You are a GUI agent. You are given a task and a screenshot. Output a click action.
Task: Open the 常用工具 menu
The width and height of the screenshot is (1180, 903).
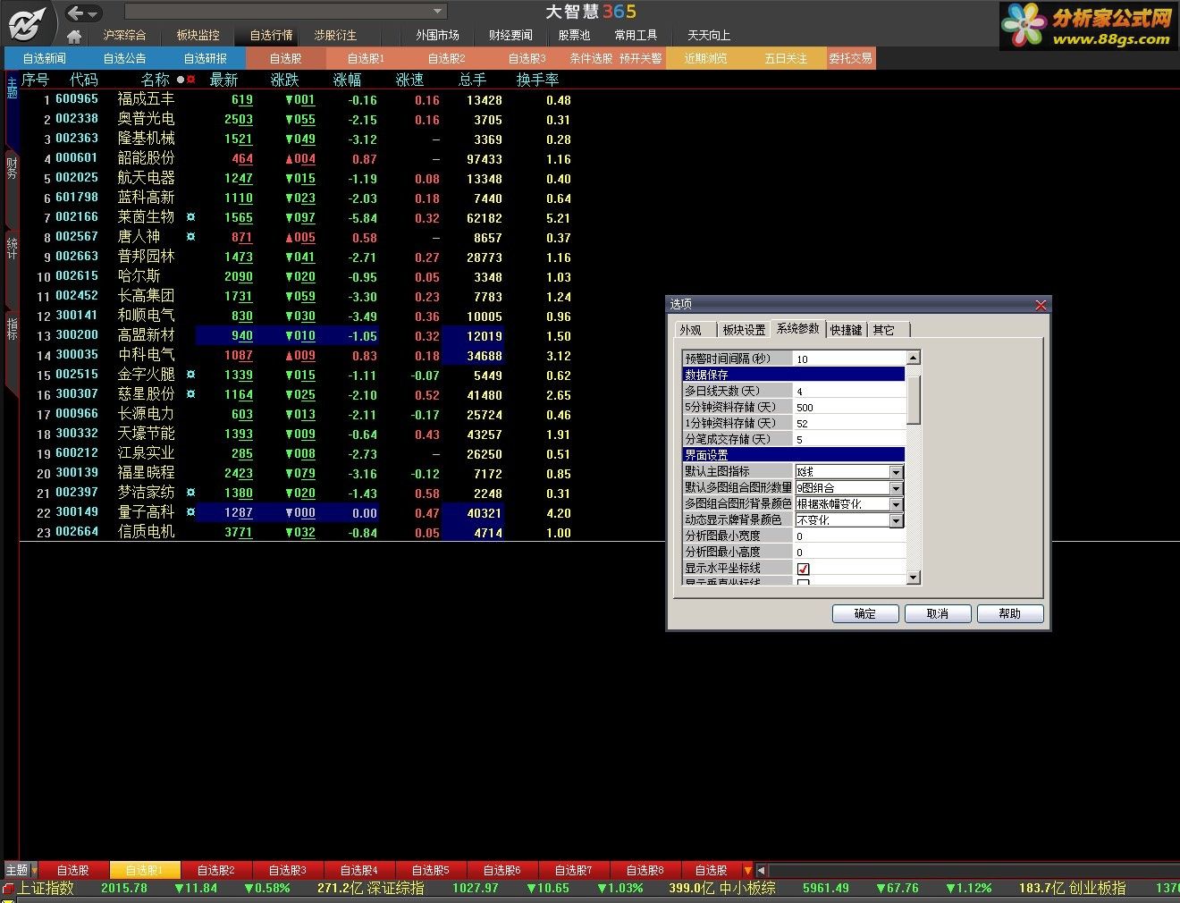click(636, 36)
